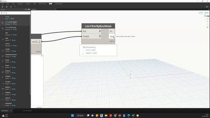
Task: Click the zoom to fit icon
Action: coord(208,19)
